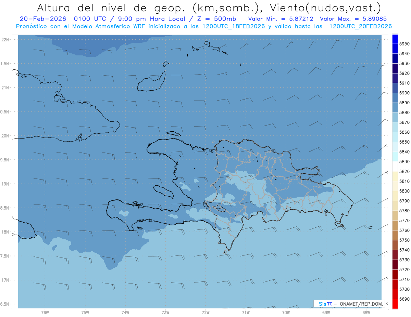Click the red legend swatch below 5690
This screenshot has width=411, height=317.
[x=395, y=304]
